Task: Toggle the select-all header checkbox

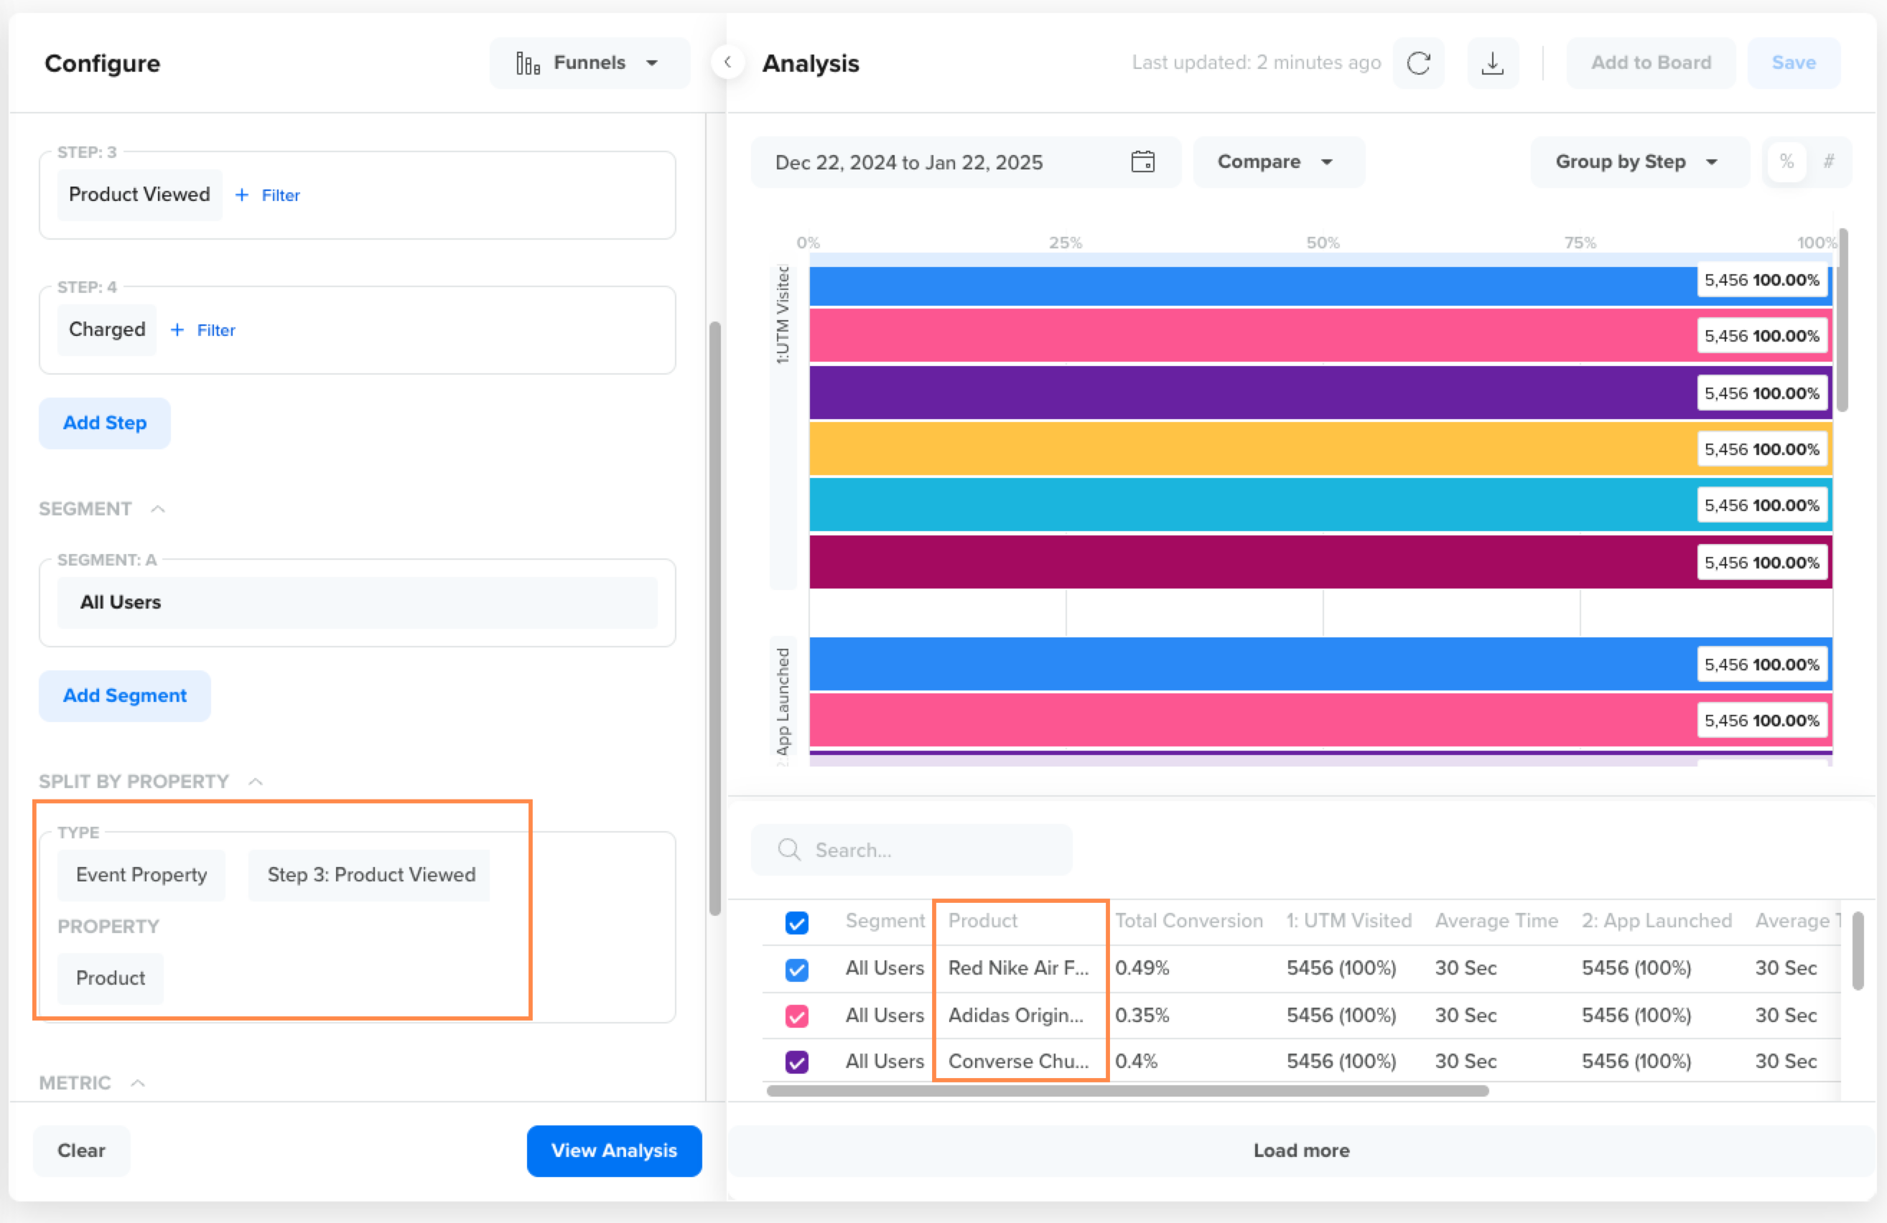Action: click(x=797, y=922)
